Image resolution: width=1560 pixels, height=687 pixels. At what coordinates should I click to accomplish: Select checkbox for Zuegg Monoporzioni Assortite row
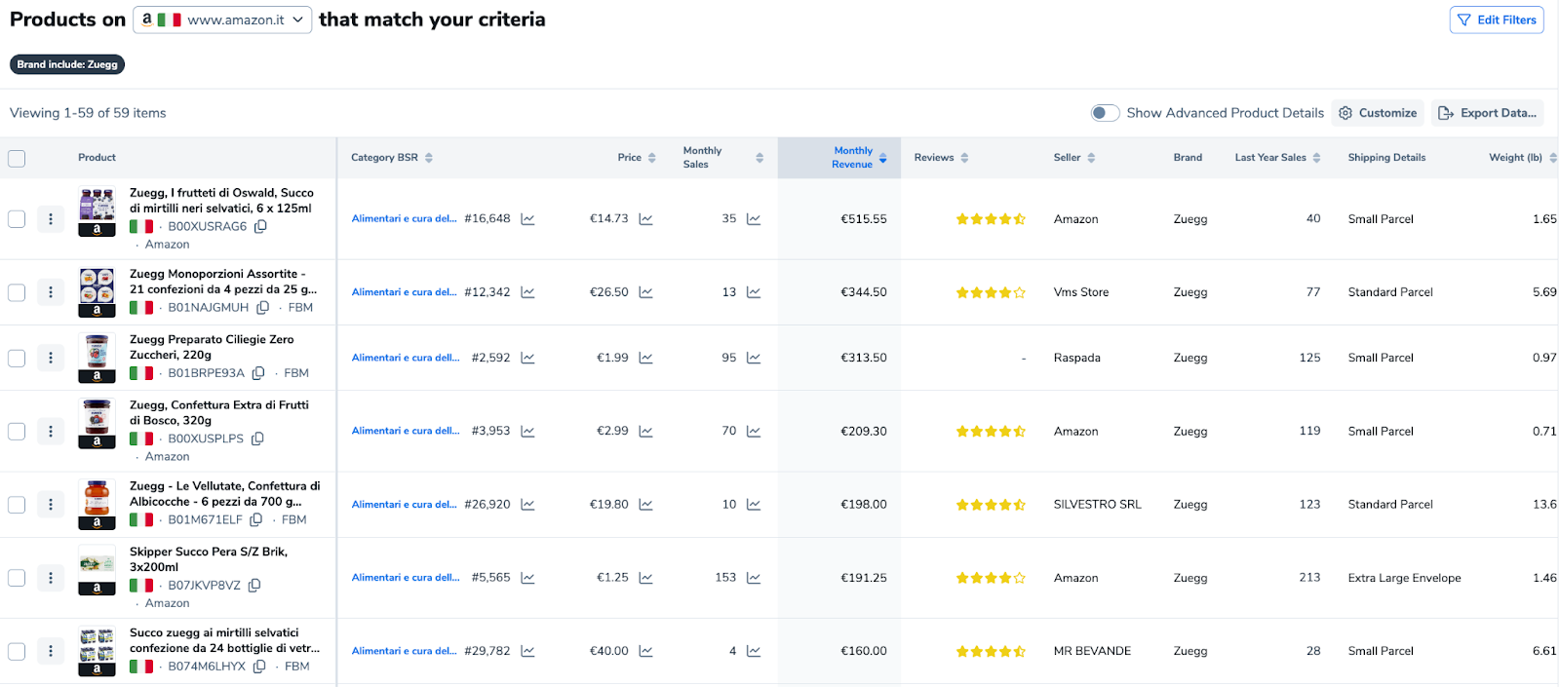(x=17, y=292)
